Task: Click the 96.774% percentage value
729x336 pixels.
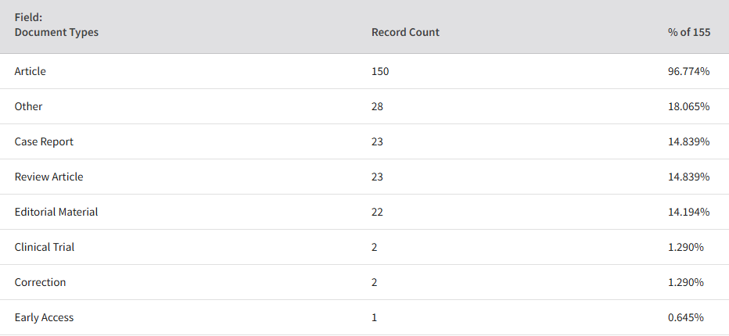Action: (688, 71)
